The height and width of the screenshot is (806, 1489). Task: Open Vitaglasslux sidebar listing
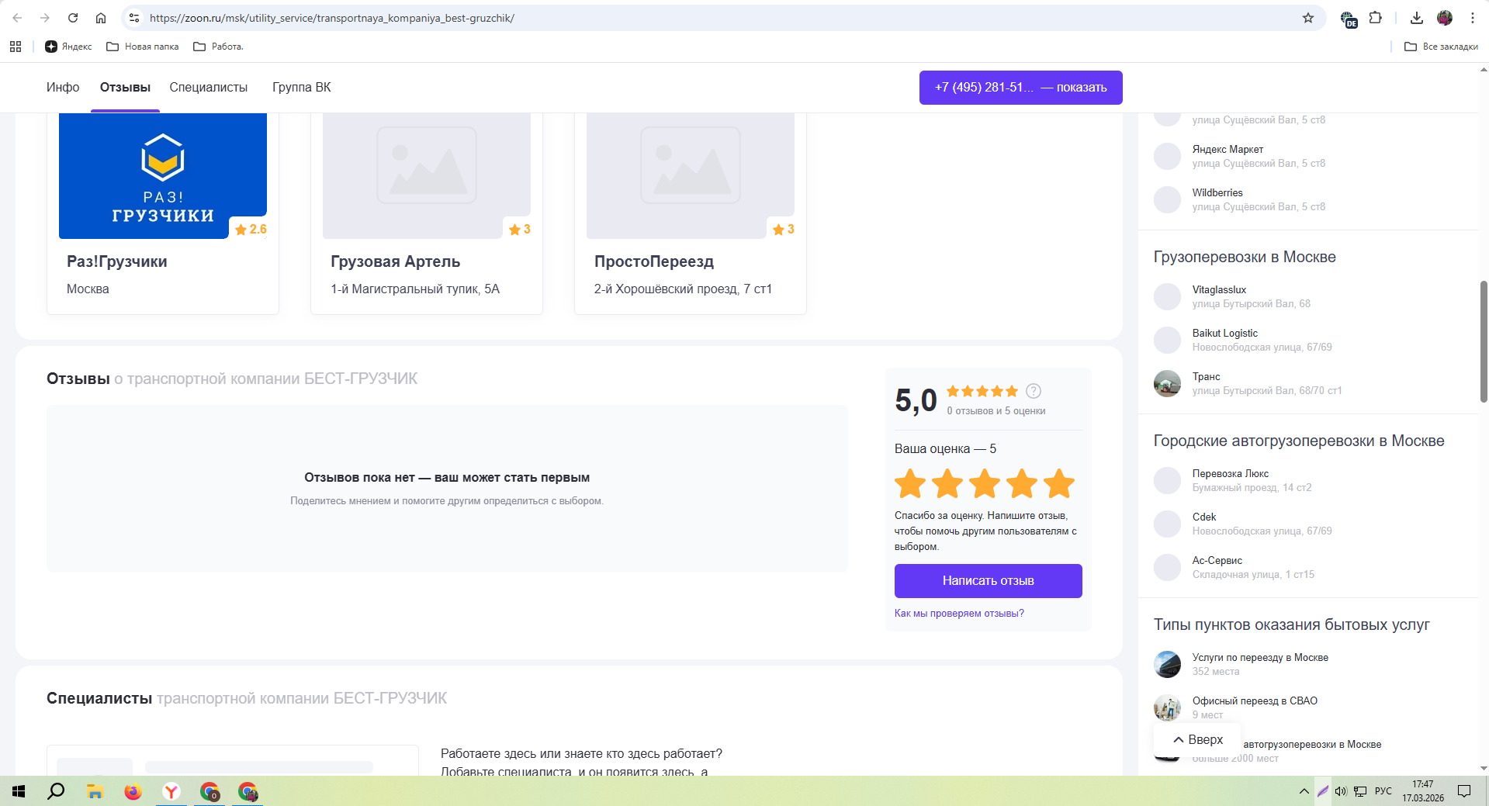point(1219,289)
